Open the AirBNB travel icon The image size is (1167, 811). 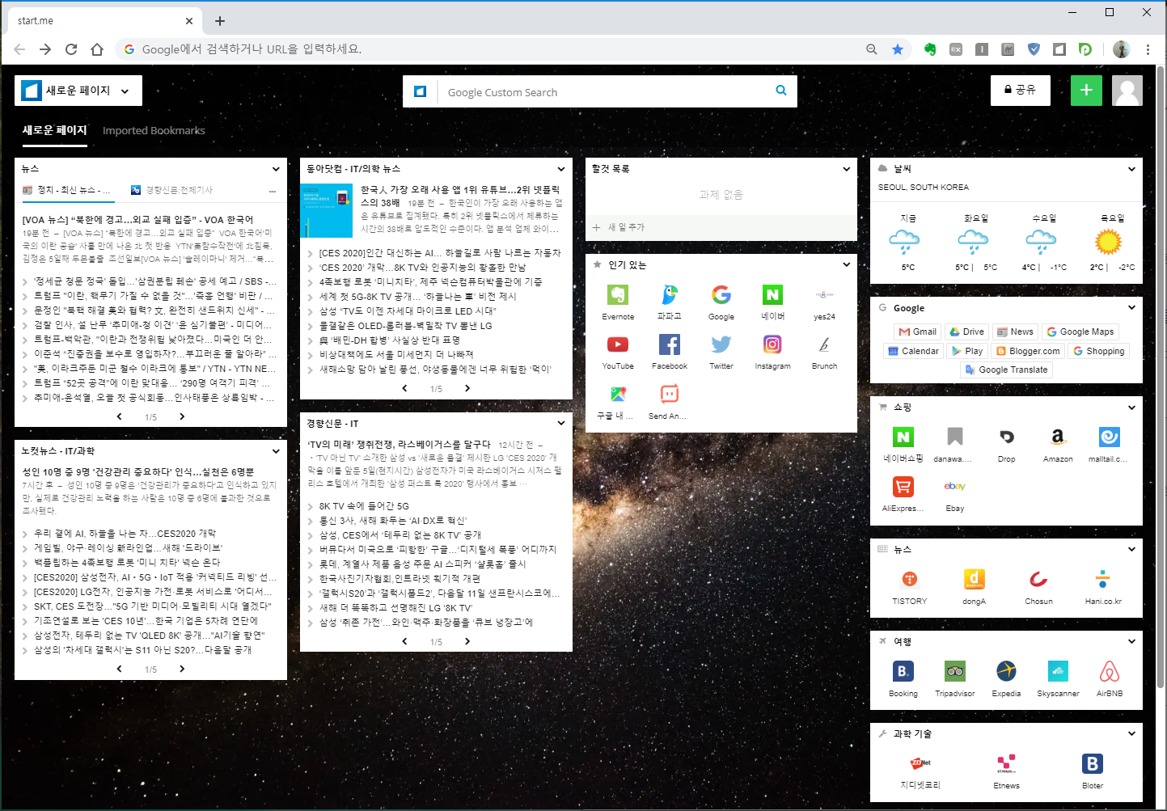[1110, 671]
